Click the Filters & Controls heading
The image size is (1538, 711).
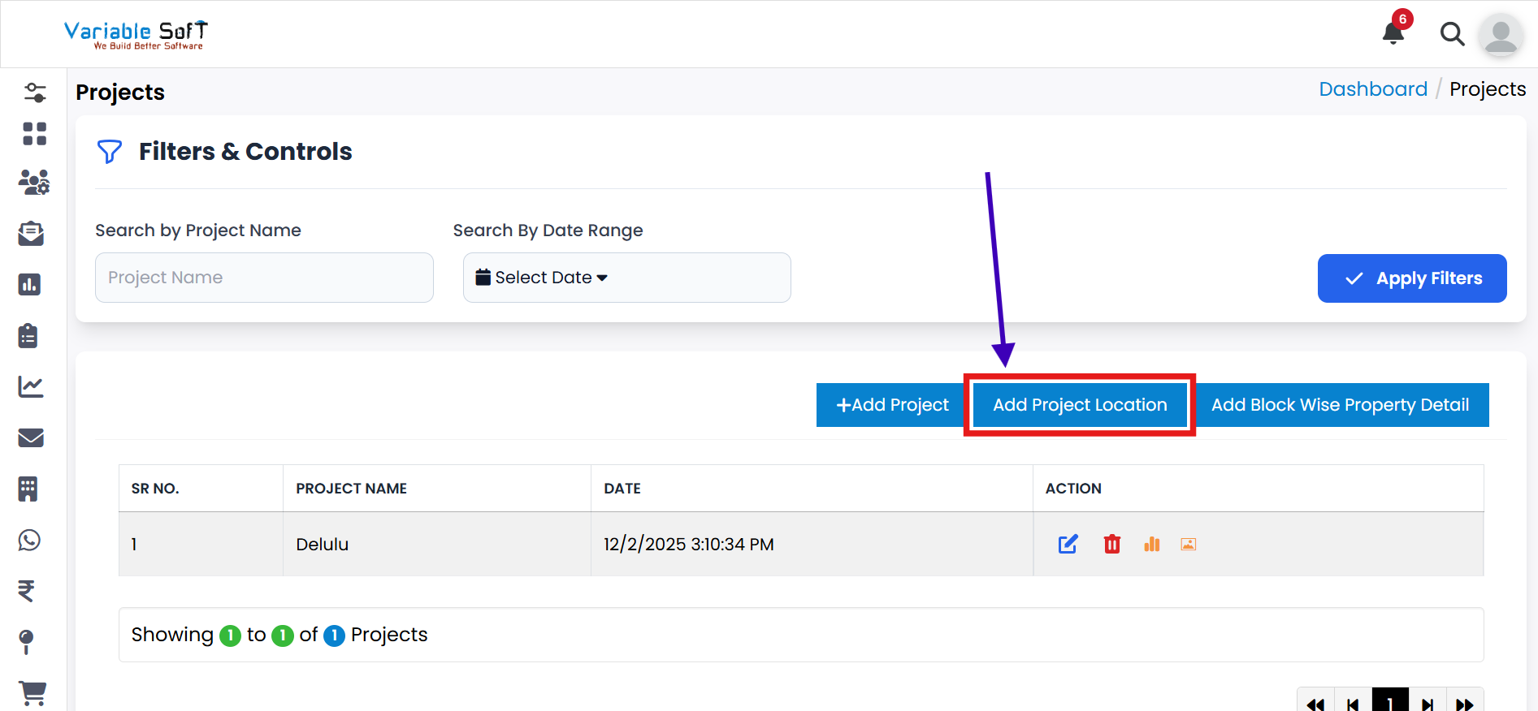[245, 152]
